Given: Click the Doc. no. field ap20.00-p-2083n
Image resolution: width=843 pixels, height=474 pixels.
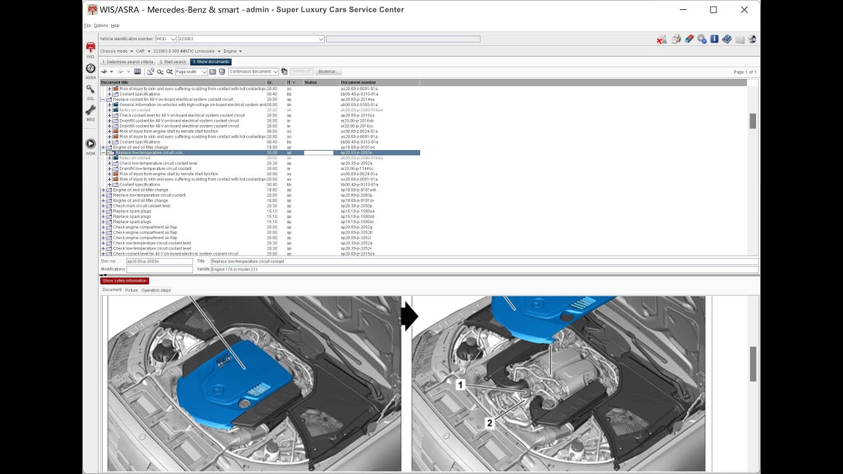Looking at the screenshot, I should click(x=160, y=261).
